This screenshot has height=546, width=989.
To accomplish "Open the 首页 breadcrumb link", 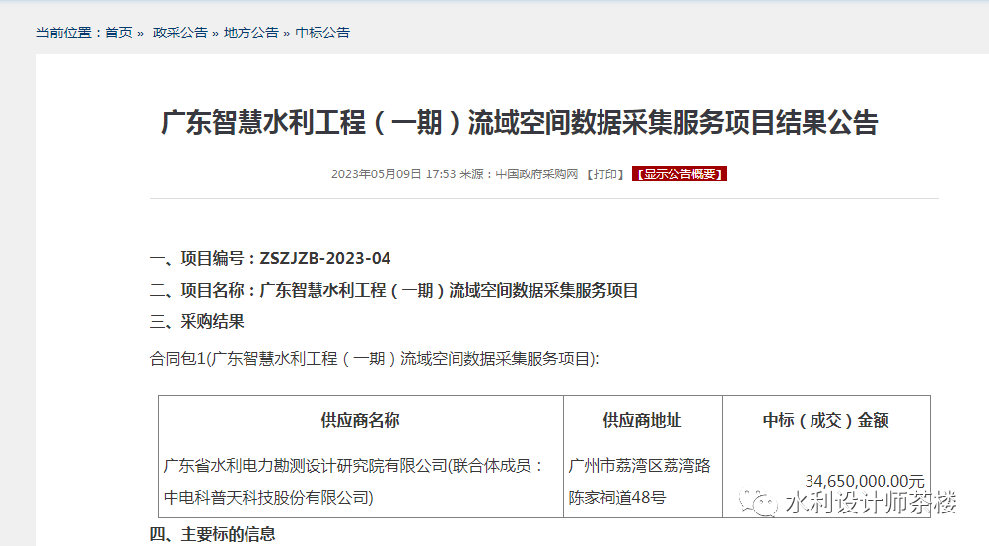I will pos(119,33).
